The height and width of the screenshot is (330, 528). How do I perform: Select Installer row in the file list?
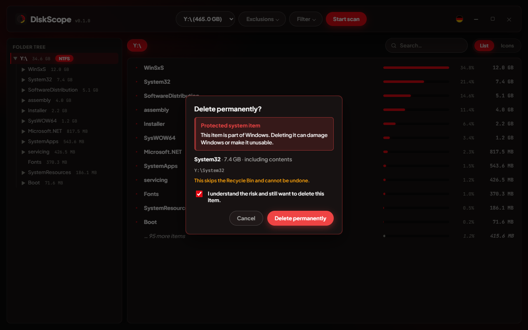[x=324, y=124]
